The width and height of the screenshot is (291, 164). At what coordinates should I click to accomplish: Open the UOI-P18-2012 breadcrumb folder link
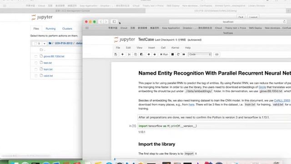pos(64,43)
